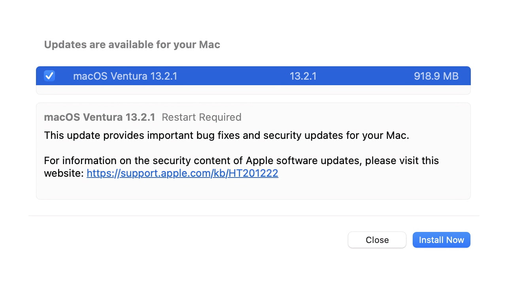Viewport: 506px width, 284px height.
Task: Click the Restart Required label
Action: pos(201,117)
